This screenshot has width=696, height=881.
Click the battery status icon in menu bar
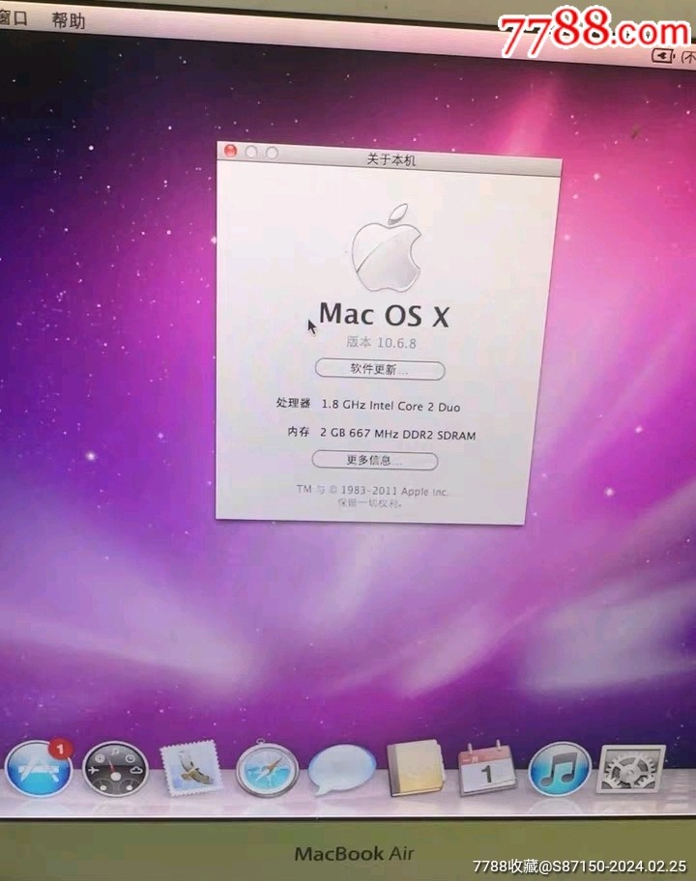(662, 56)
